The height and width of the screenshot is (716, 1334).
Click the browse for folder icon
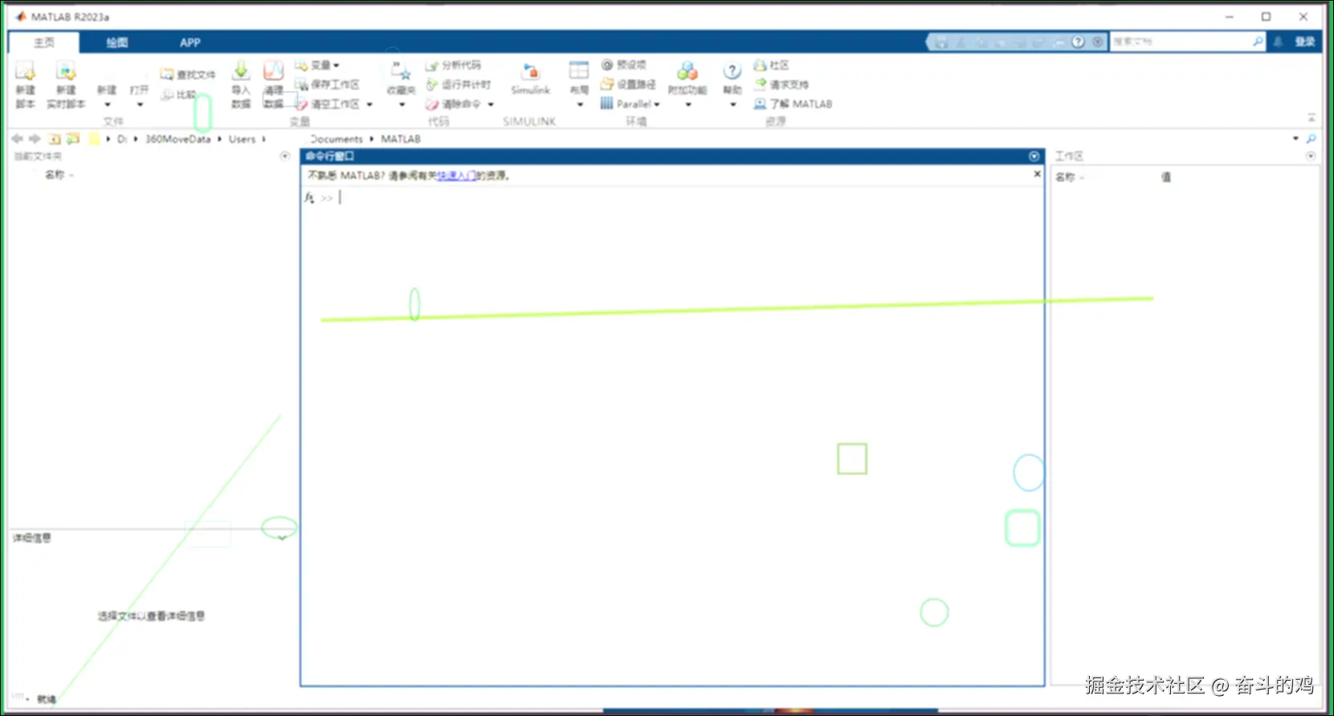tap(73, 139)
